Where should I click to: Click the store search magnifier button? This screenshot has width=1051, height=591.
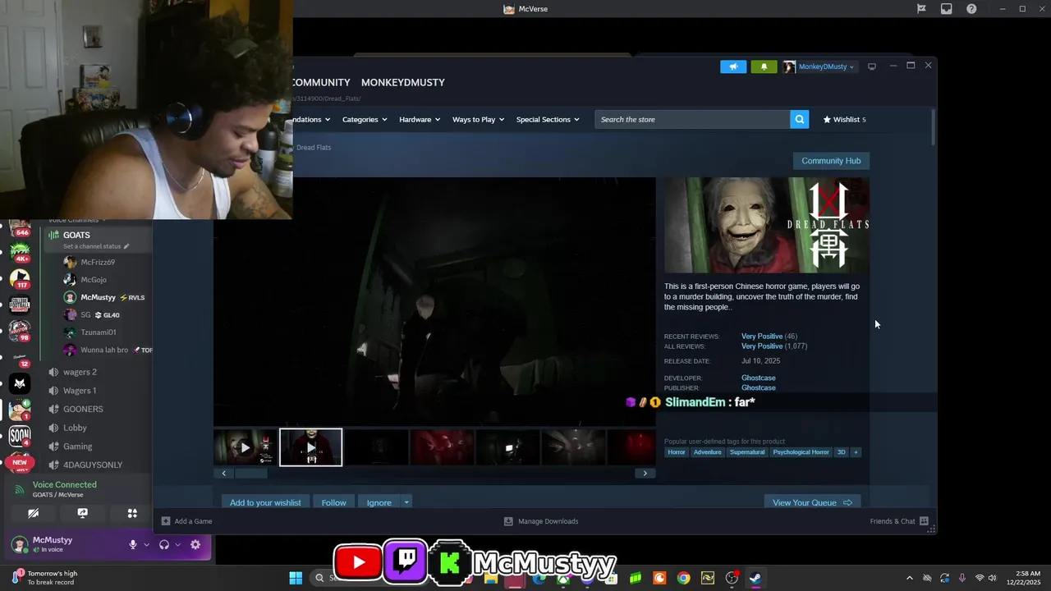pyautogui.click(x=799, y=120)
